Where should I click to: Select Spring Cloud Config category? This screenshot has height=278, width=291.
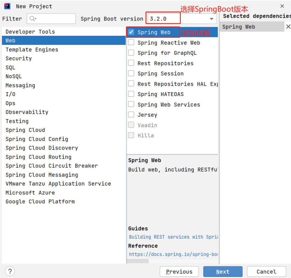(64, 139)
